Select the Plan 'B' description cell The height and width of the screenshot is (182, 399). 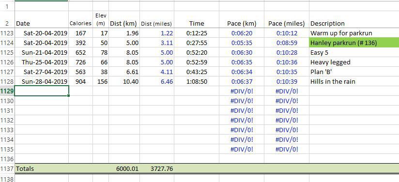(354, 72)
